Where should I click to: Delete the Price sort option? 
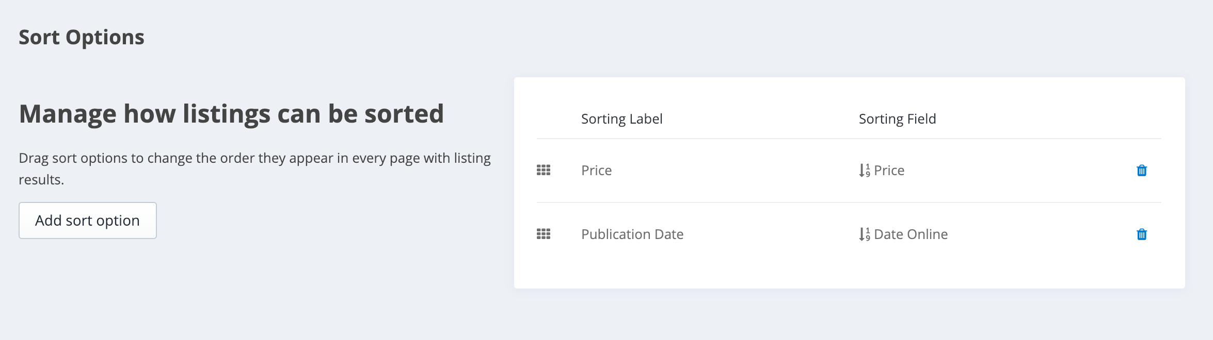point(1142,171)
